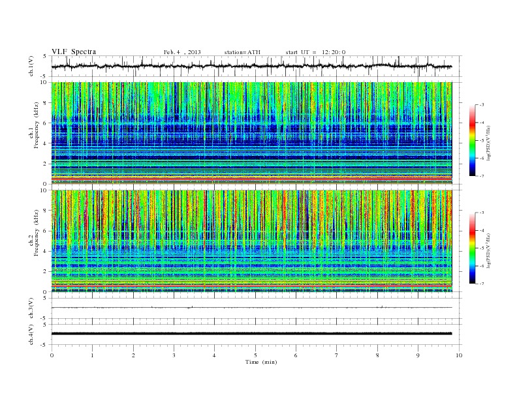The image size is (517, 399).
Task: Click the '-7' tick on the ch.2 colorbar
Action: [x=481, y=284]
